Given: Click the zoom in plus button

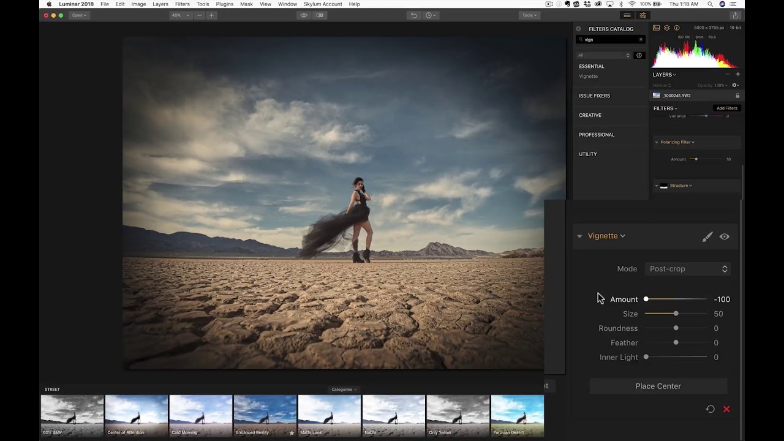Looking at the screenshot, I should pyautogui.click(x=211, y=15).
